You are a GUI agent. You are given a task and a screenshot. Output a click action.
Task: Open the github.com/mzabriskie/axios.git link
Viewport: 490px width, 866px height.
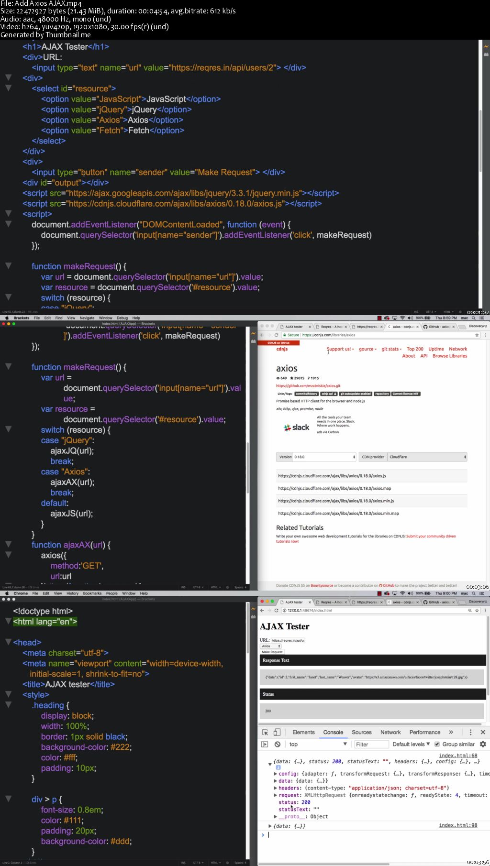pos(308,385)
